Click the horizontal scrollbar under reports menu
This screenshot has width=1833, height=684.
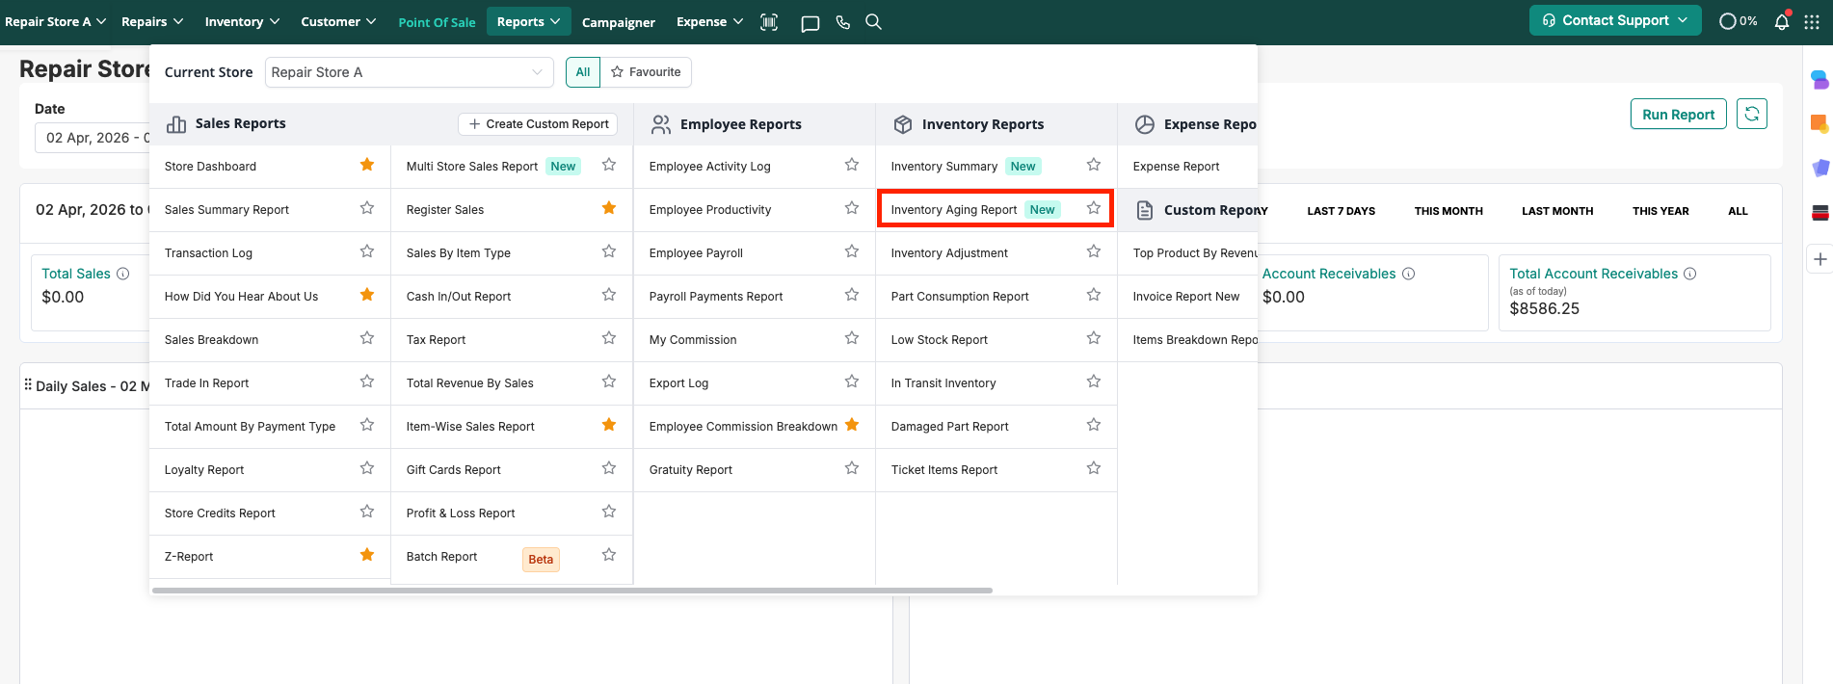pyautogui.click(x=571, y=591)
